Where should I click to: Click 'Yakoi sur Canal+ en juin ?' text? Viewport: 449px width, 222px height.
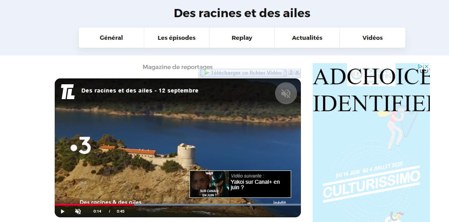pyautogui.click(x=256, y=185)
